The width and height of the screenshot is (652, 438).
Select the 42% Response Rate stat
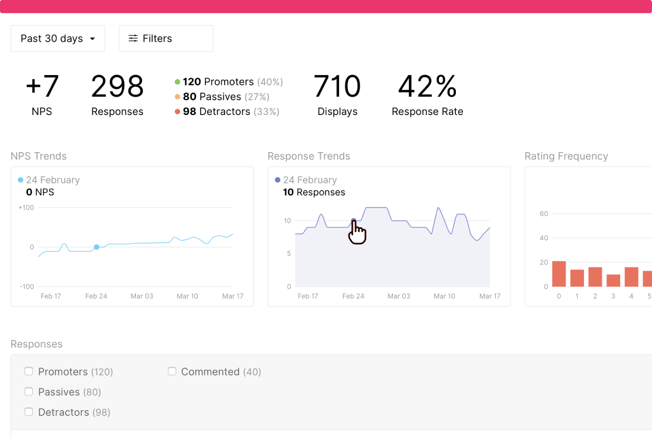coord(427,95)
